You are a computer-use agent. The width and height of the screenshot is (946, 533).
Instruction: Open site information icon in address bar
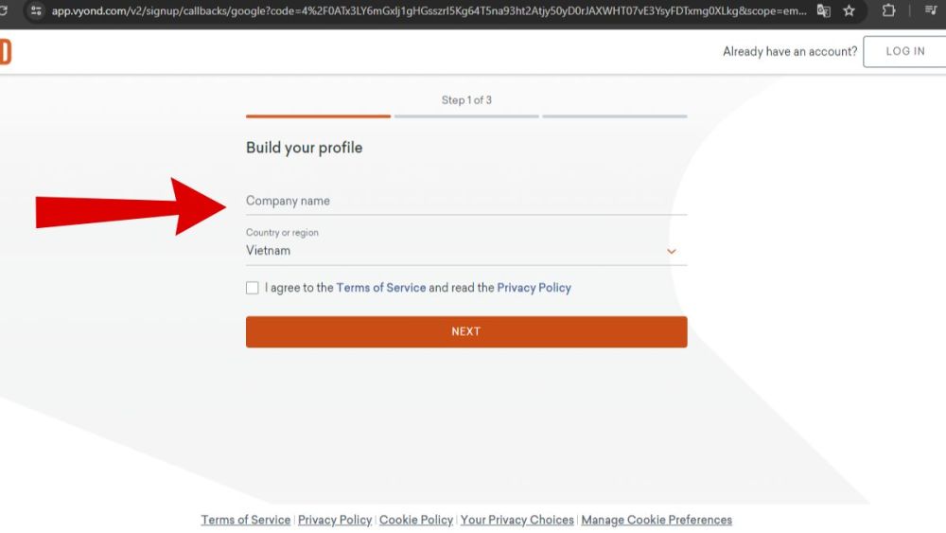point(36,10)
